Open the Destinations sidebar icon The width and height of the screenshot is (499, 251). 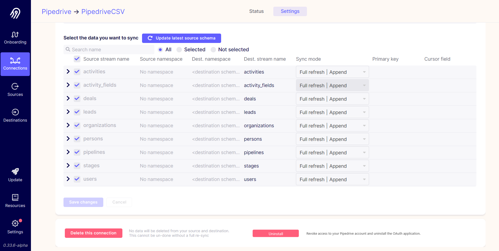tap(15, 112)
